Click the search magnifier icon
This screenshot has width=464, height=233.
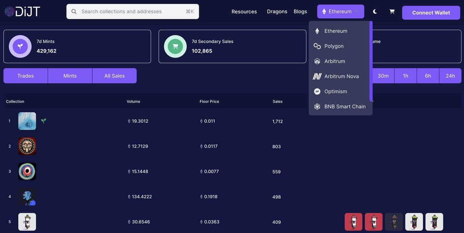click(74, 12)
